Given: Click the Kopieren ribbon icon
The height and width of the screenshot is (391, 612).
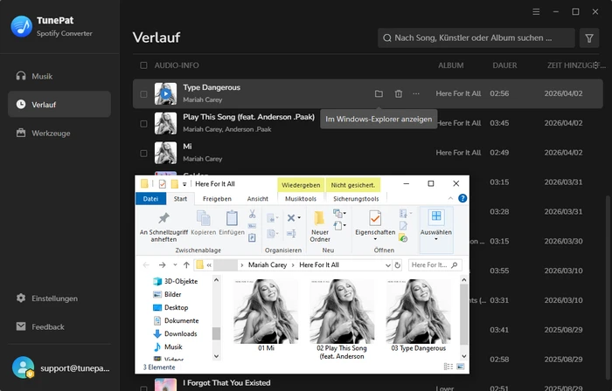Looking at the screenshot, I should 204,223.
